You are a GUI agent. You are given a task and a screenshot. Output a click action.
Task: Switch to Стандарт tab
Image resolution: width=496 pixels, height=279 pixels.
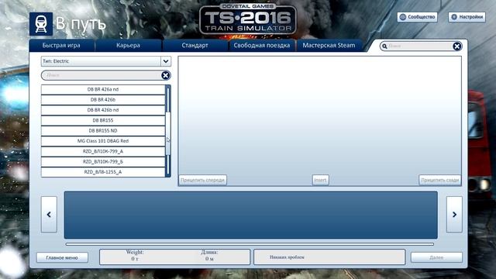(x=195, y=45)
